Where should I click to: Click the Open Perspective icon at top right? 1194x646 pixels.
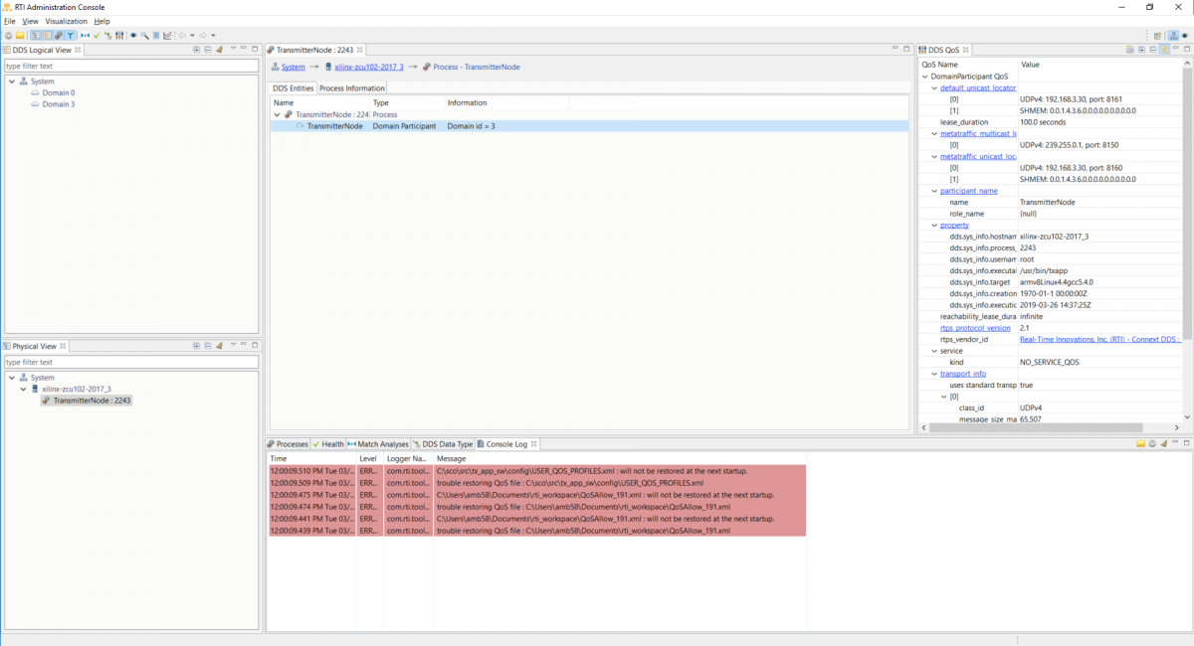point(1157,36)
